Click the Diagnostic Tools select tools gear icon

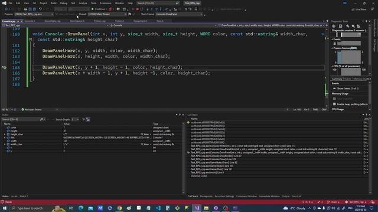334,26
